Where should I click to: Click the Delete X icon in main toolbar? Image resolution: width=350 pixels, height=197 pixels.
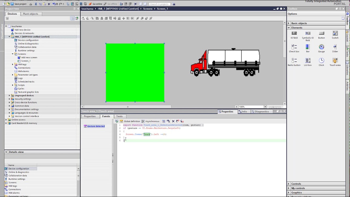(49, 4)
